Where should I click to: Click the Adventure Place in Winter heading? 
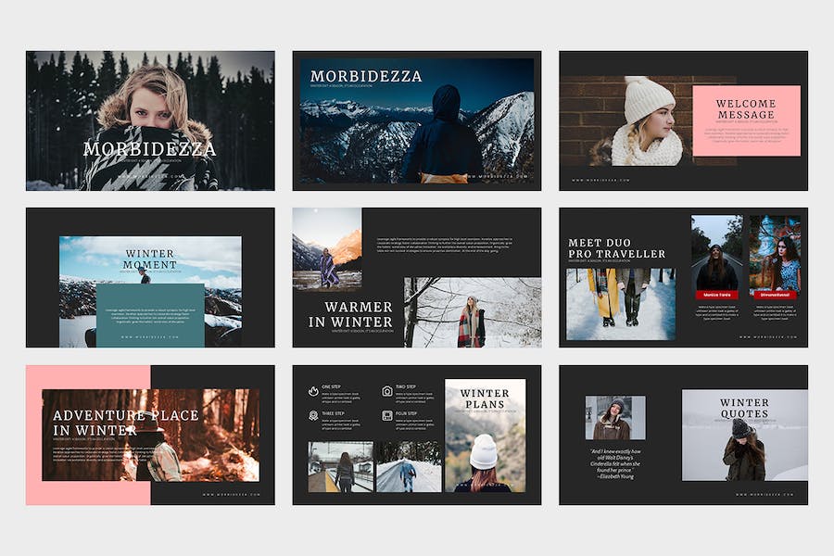125,423
